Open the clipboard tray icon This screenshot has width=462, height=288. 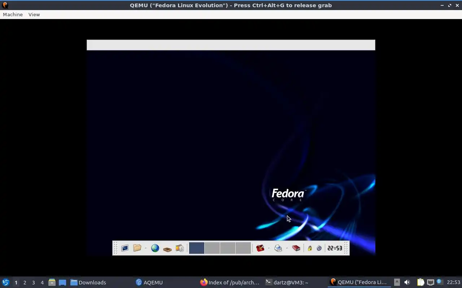point(420,282)
